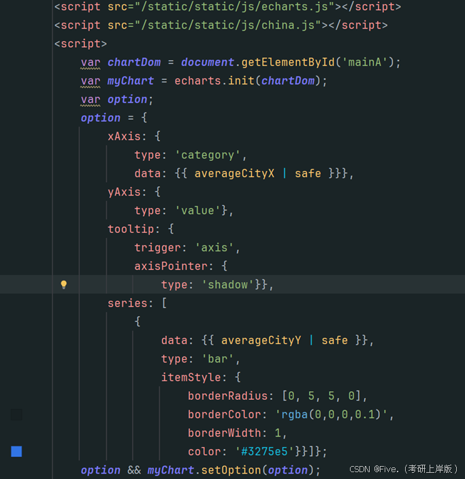Click the 'value' string literal

click(x=197, y=211)
